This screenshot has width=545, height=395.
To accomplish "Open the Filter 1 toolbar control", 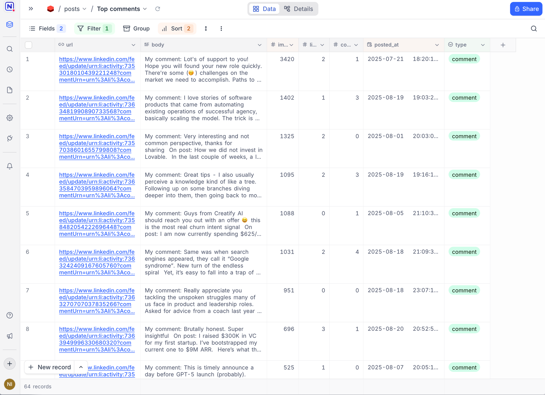I will pyautogui.click(x=94, y=29).
